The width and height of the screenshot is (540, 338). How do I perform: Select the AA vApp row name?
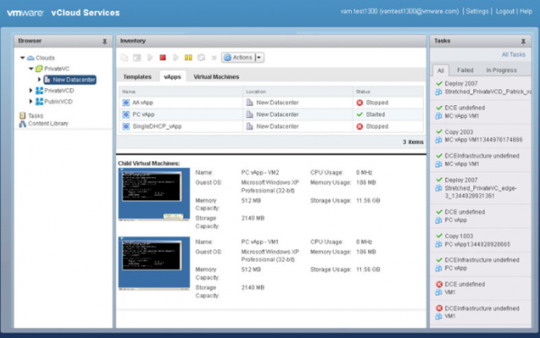142,102
